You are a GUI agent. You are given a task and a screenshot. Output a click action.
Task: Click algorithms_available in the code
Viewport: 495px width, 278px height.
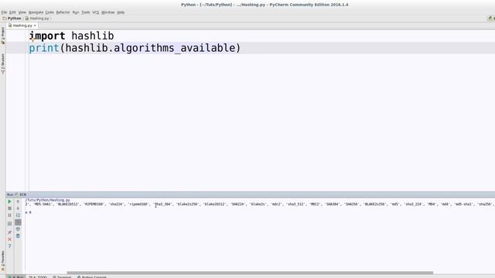[x=175, y=48]
